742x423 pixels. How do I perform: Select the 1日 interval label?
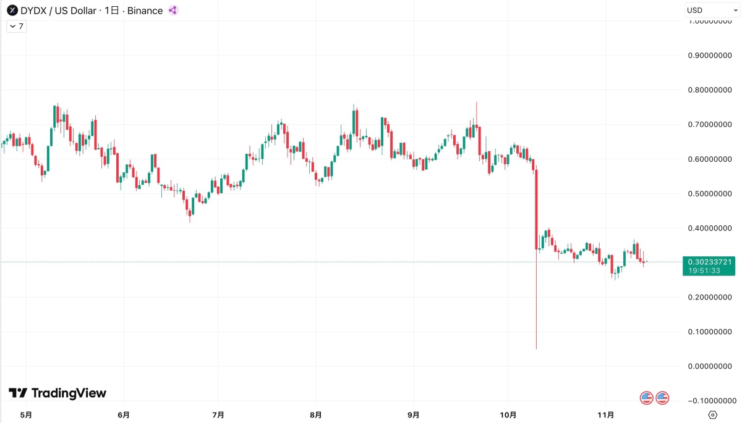click(x=112, y=10)
